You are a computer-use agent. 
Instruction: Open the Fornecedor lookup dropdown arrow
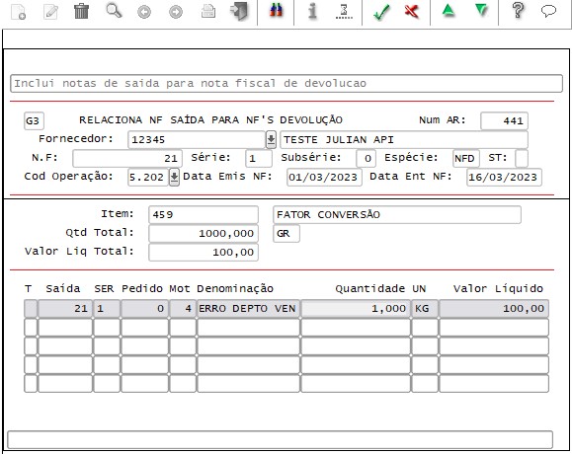(x=271, y=139)
